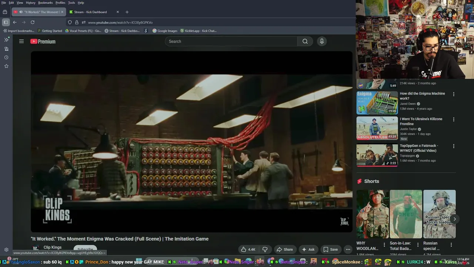Expand YouTube hamburger guide menu

[21, 42]
